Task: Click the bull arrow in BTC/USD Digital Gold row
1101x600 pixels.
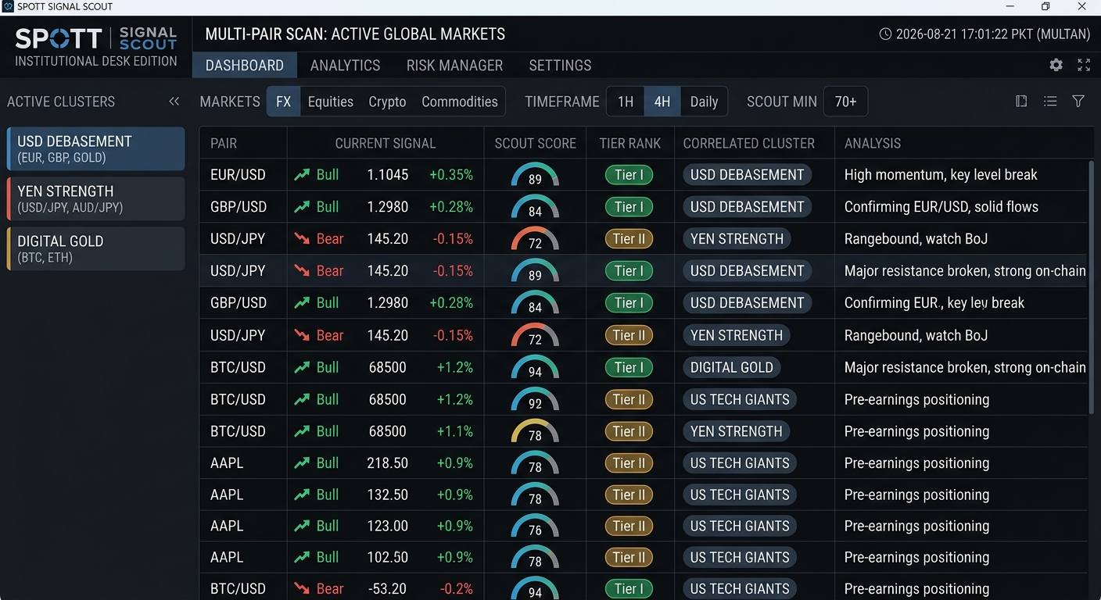Action: [302, 367]
